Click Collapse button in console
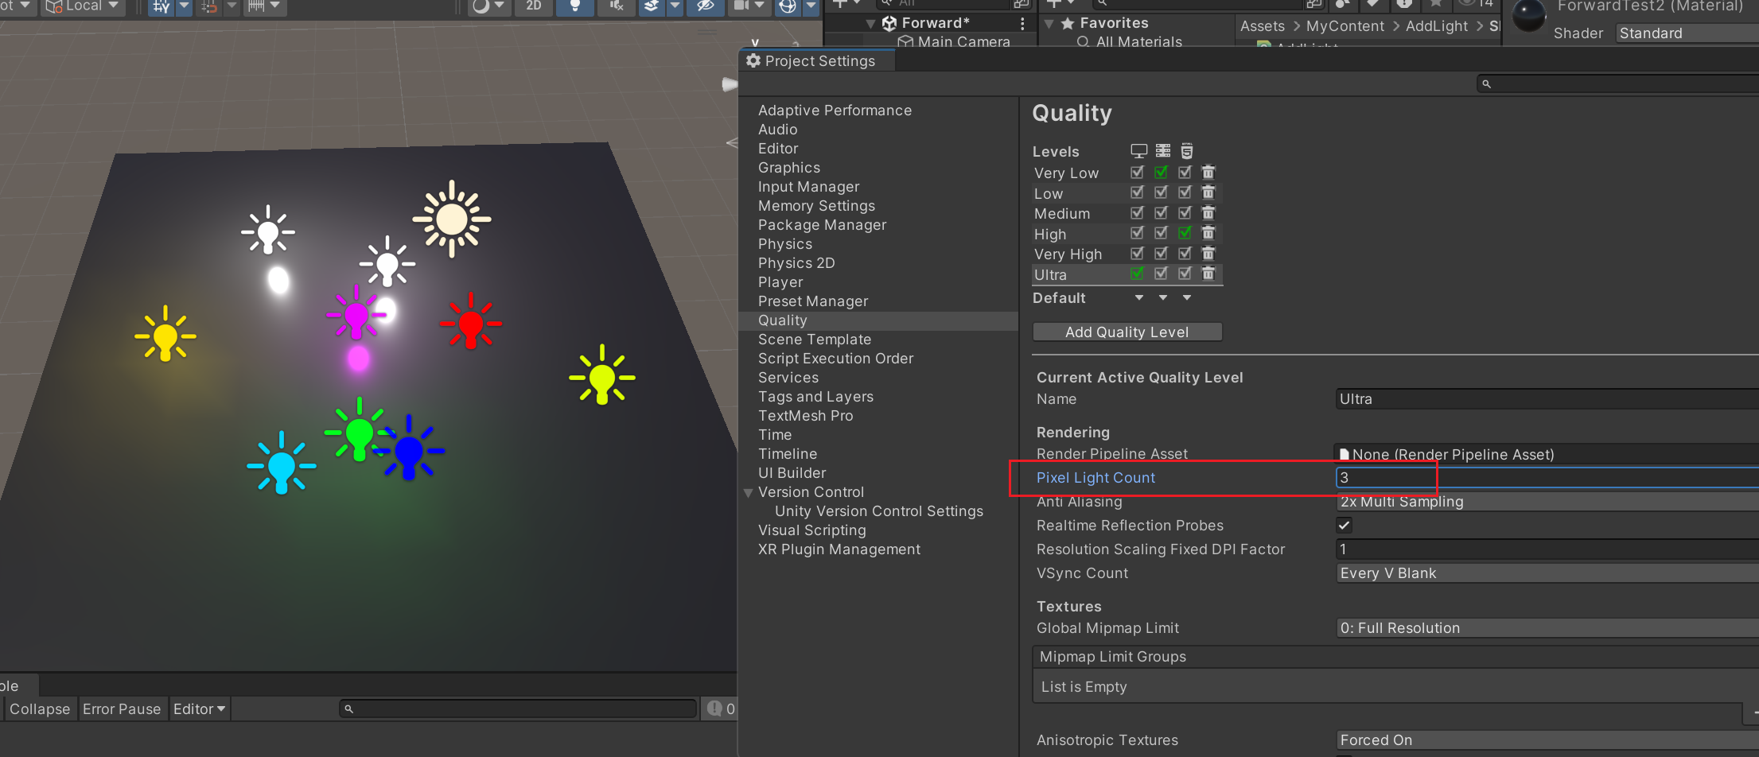The width and height of the screenshot is (1759, 757). 40,709
